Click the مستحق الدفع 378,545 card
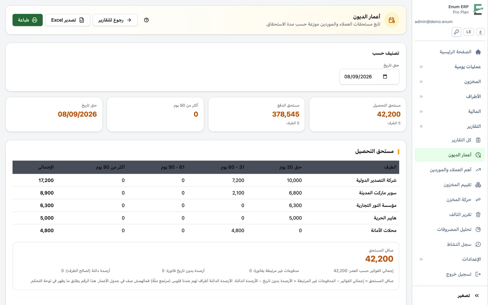 click(257, 115)
